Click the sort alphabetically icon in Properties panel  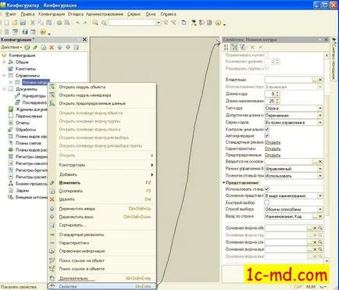click(226, 47)
